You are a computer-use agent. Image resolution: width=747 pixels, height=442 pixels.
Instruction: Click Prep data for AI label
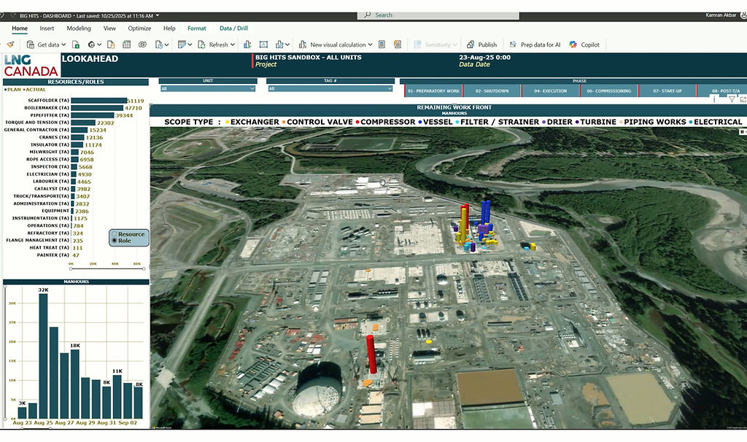click(x=541, y=44)
